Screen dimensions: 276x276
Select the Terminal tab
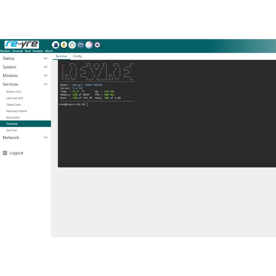coord(61,56)
